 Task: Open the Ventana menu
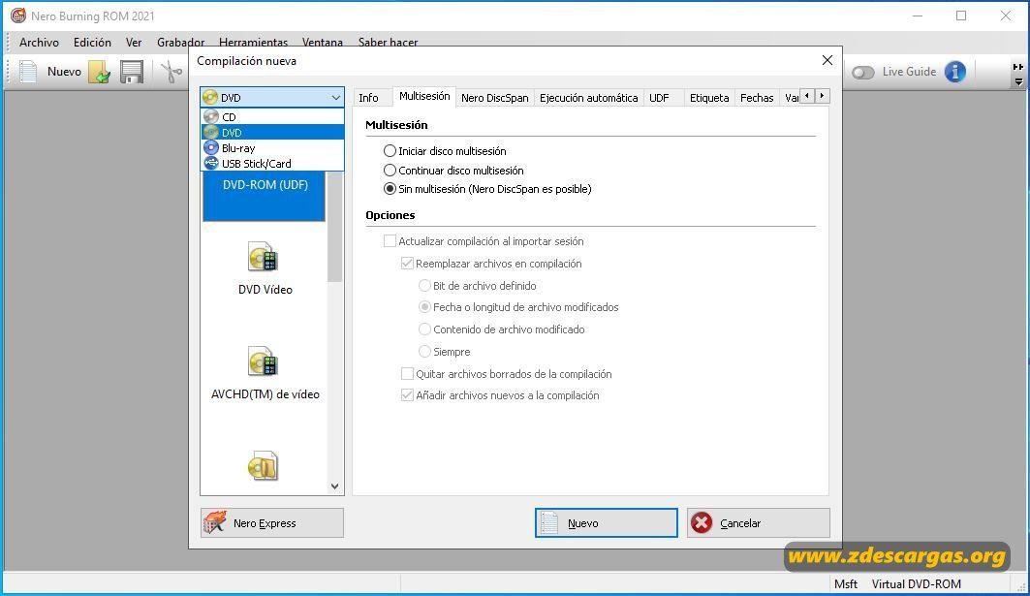point(322,42)
